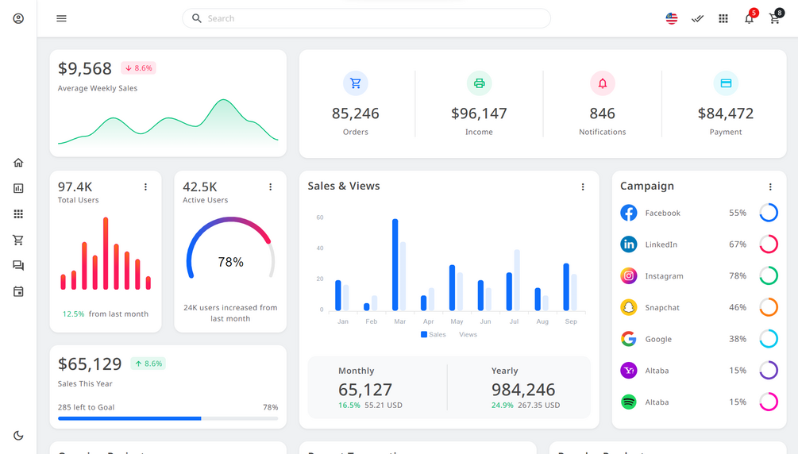Open the bar chart analytics sidebar icon
The image size is (798, 454).
click(x=18, y=188)
